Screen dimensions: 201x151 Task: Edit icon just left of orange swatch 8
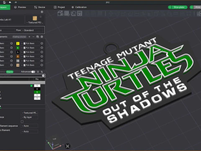pos(11,56)
